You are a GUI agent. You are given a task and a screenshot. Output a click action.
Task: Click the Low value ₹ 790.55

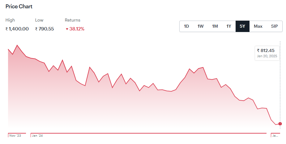45,29
